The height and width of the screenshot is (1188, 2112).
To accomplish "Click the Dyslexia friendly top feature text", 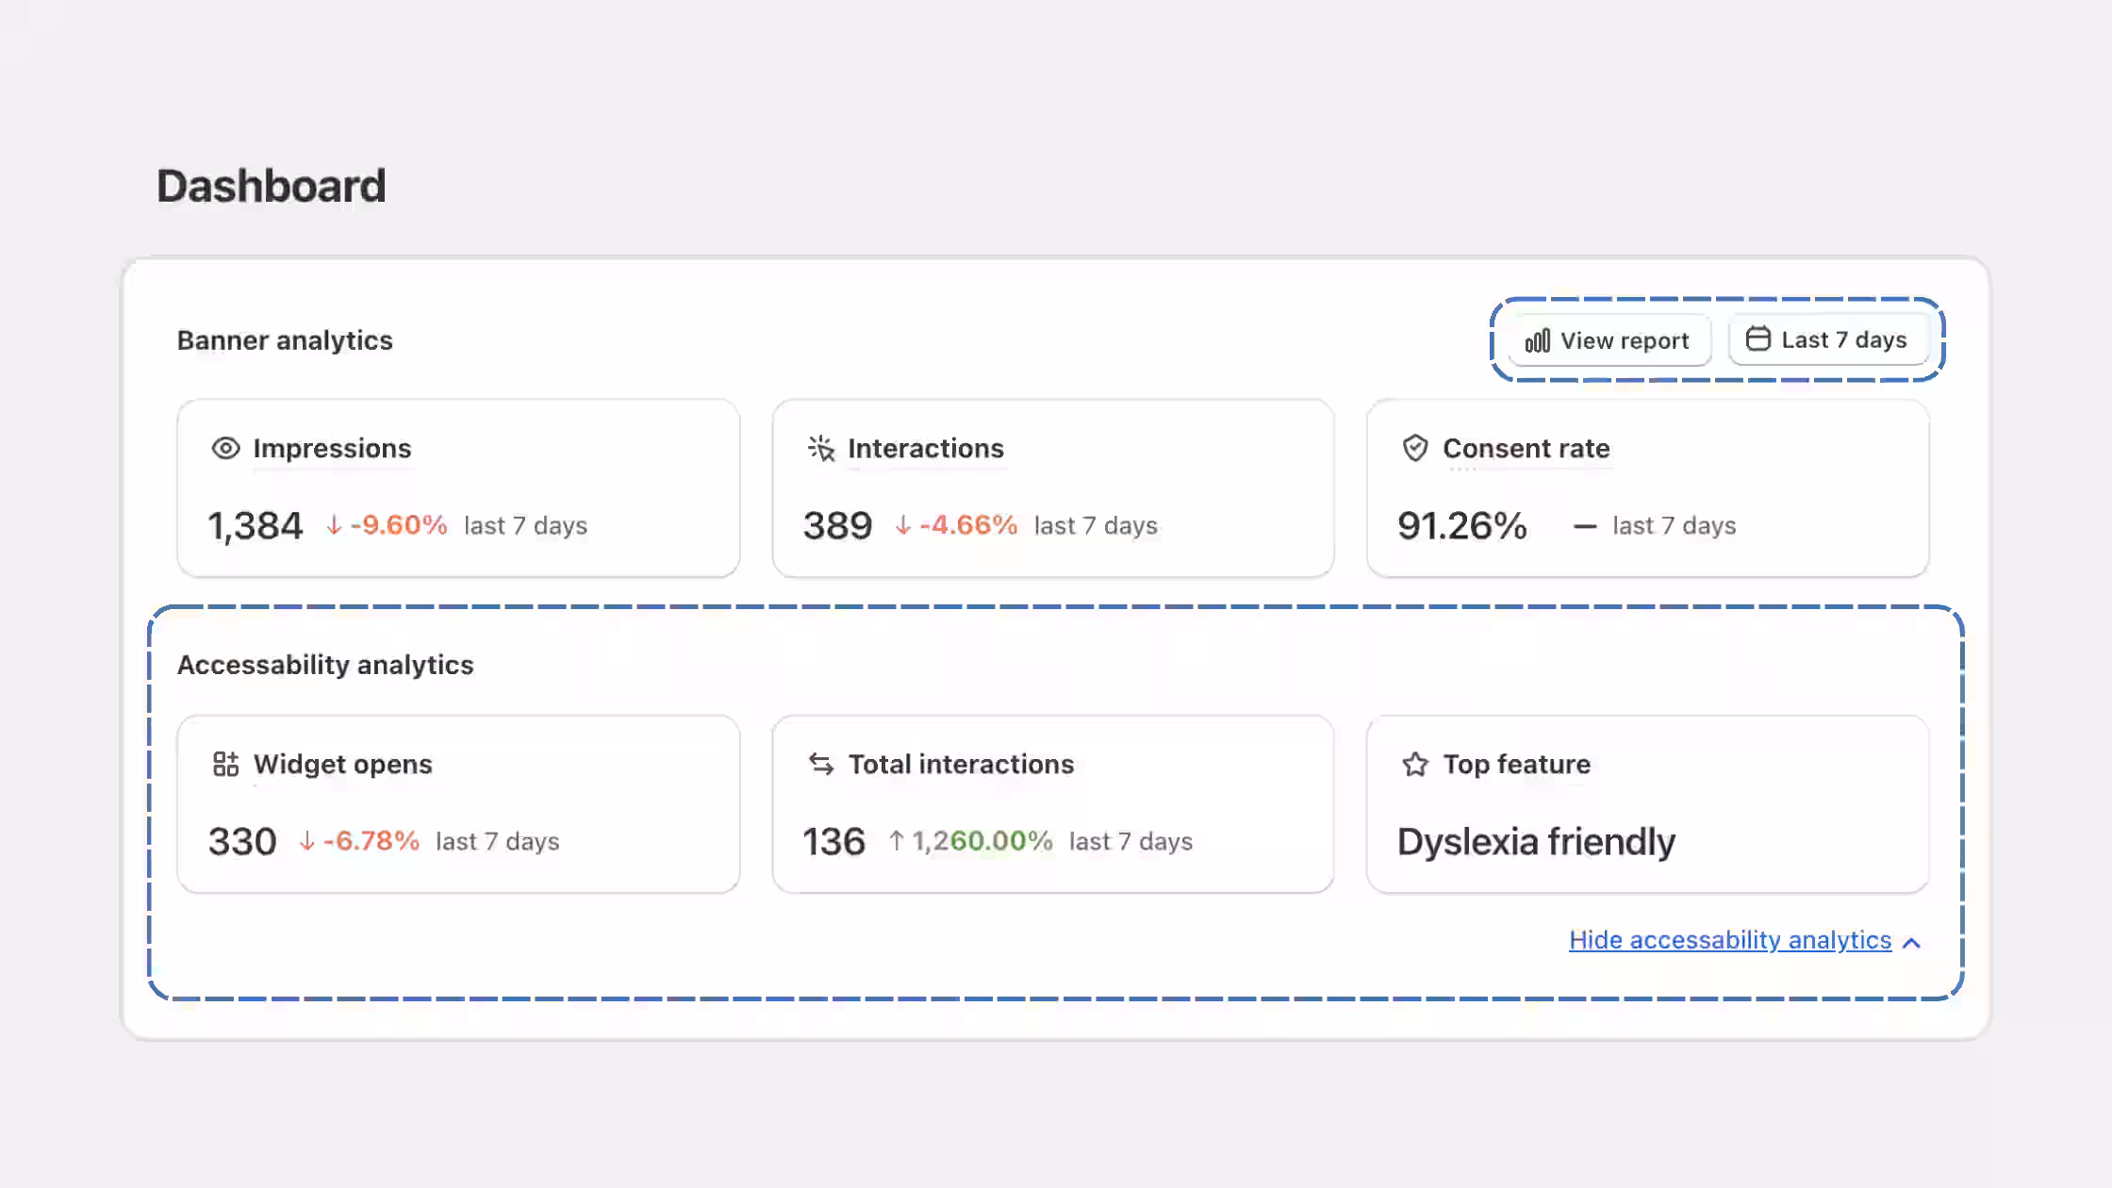I will [x=1537, y=842].
